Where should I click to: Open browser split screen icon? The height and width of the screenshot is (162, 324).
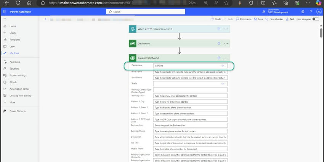[263, 3]
